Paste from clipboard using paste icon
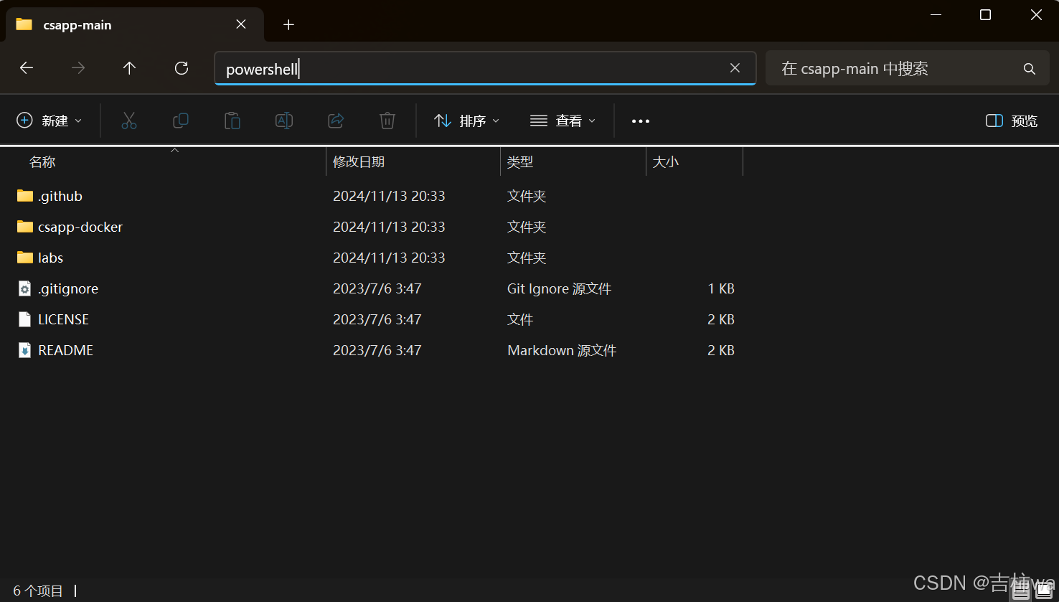 (232, 121)
